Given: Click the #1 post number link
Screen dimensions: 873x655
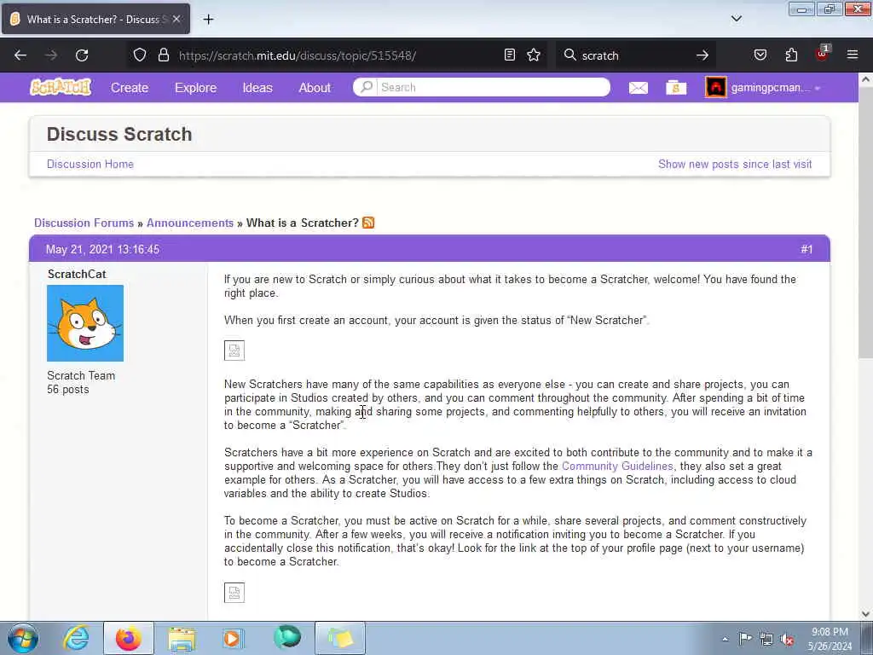Looking at the screenshot, I should click(807, 250).
